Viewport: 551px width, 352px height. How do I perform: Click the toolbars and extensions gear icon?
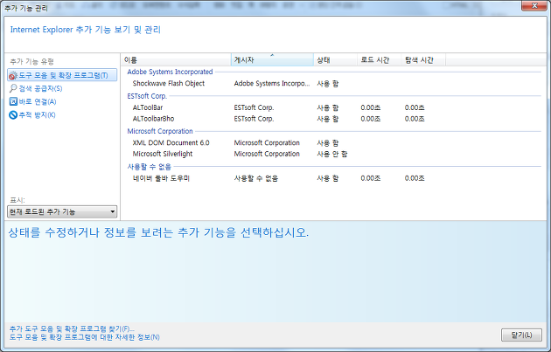point(13,75)
